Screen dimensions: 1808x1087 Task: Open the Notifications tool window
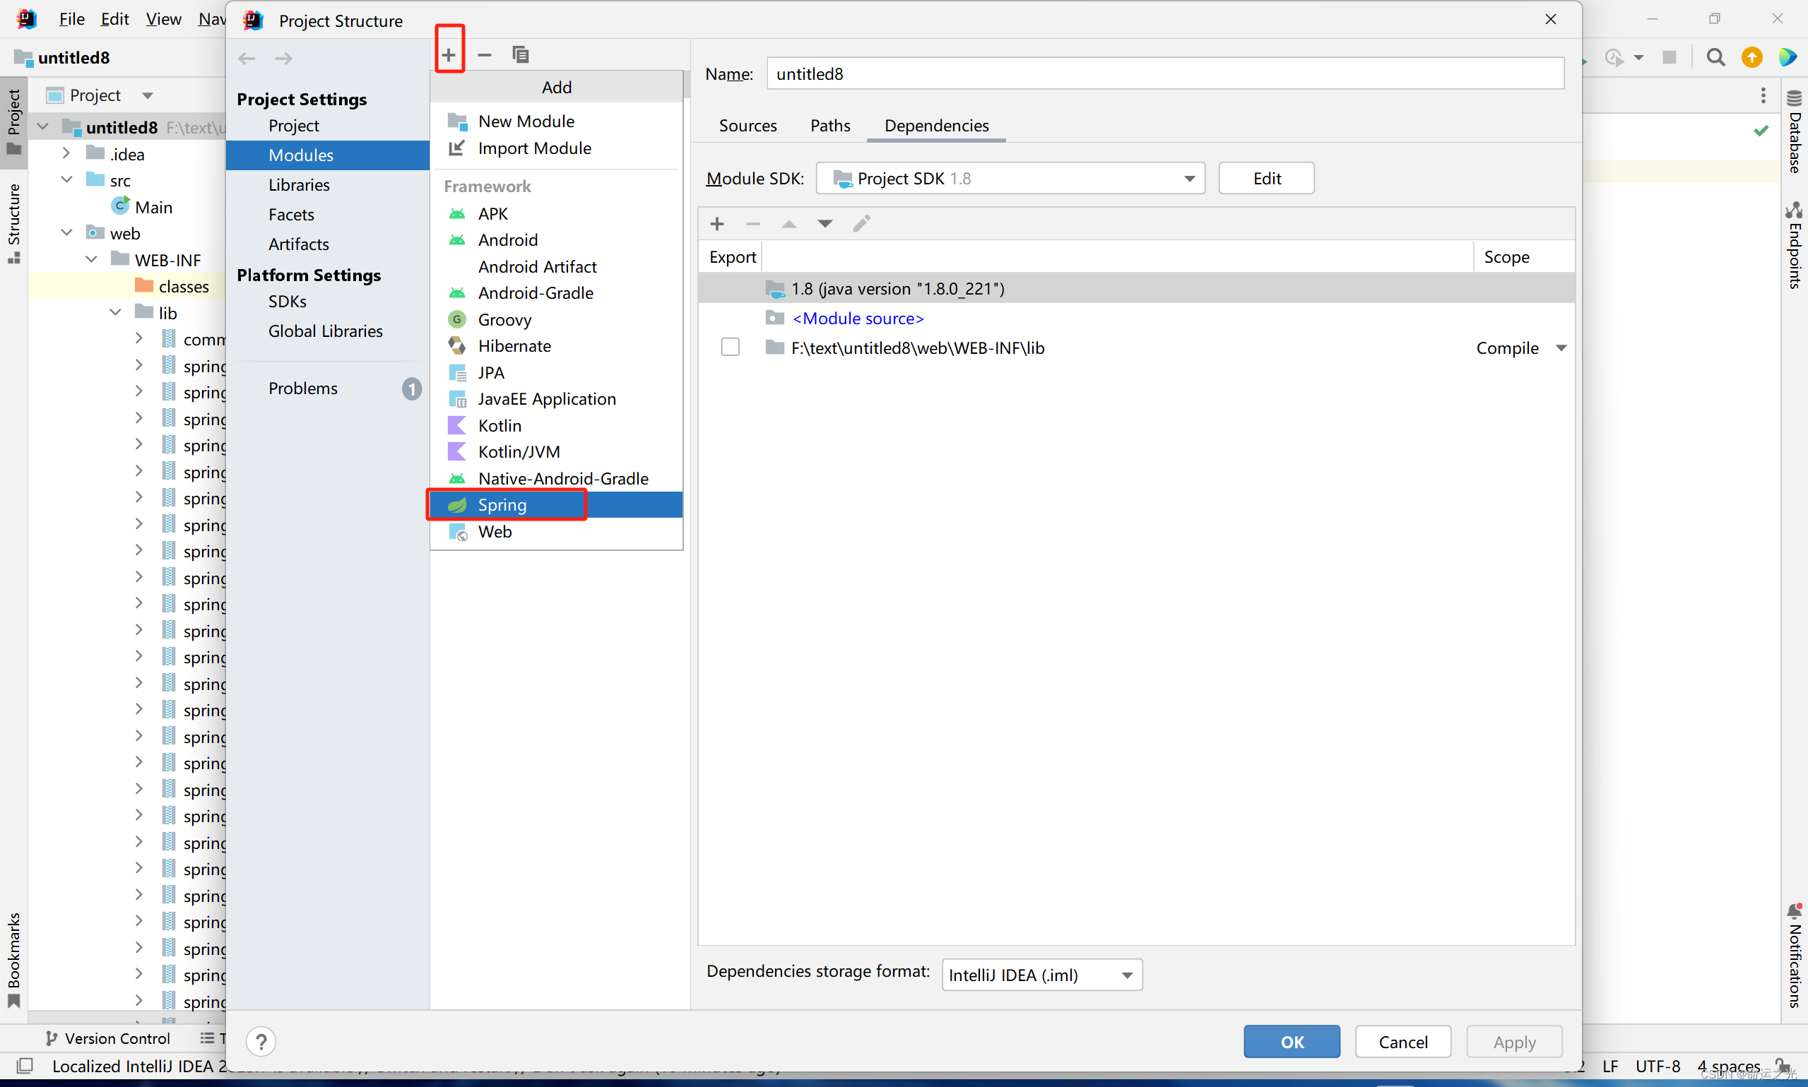tap(1794, 956)
